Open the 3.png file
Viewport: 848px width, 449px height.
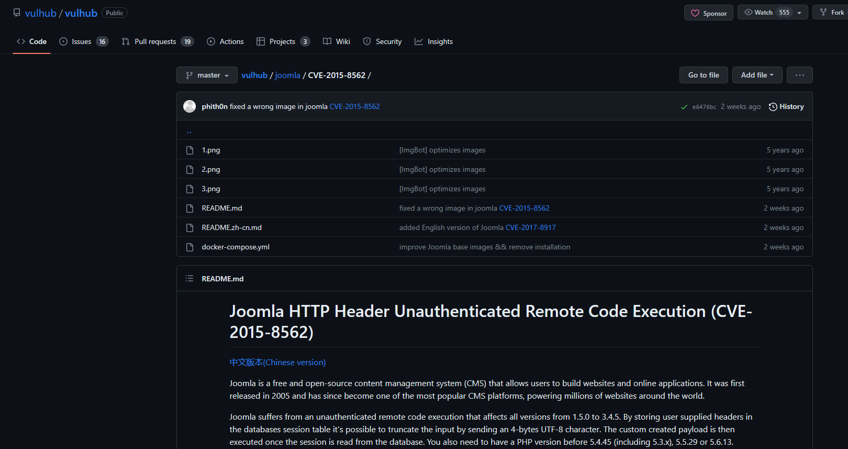coord(211,189)
